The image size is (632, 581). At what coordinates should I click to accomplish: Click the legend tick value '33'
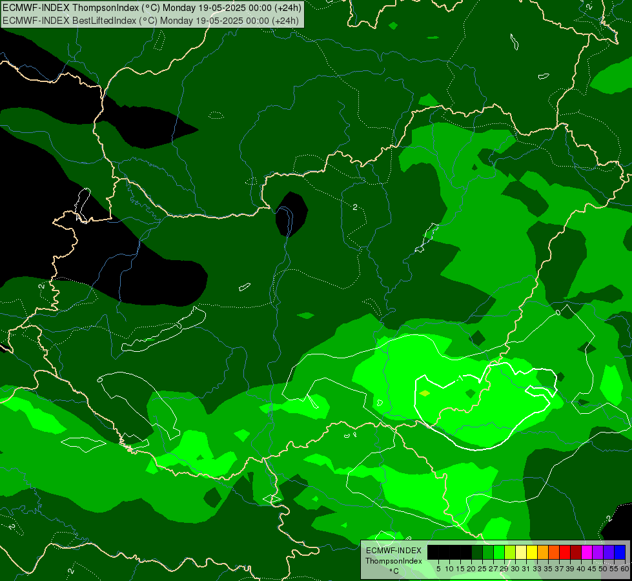(x=537, y=569)
